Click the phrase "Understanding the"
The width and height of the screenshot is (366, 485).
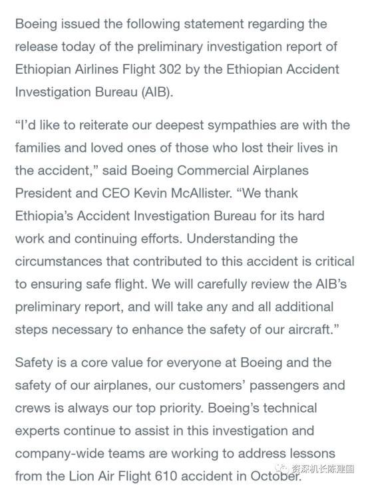(242, 239)
